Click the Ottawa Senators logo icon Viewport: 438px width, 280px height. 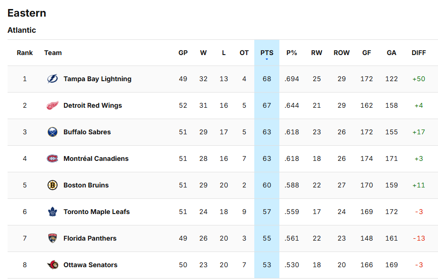52,265
